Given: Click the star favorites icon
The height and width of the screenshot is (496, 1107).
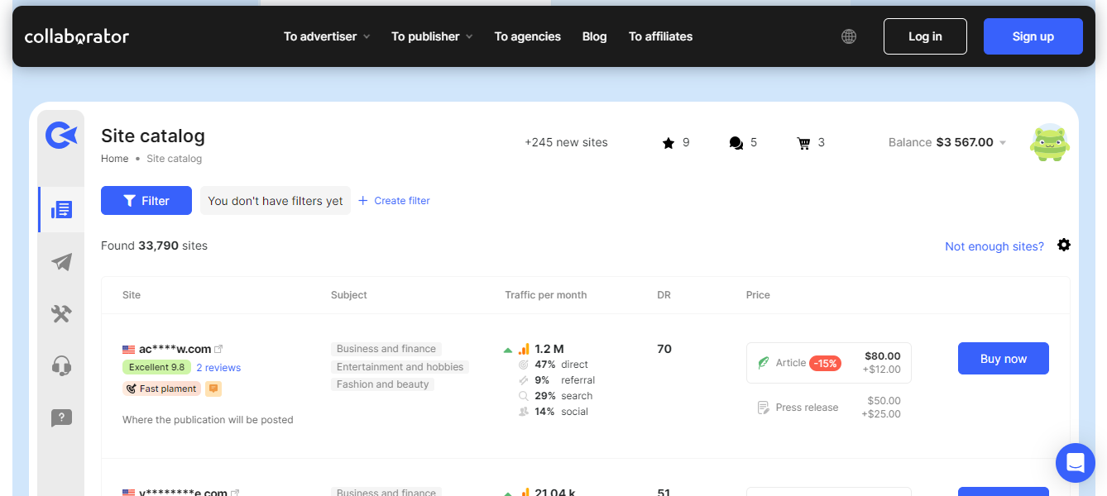Looking at the screenshot, I should coord(669,143).
